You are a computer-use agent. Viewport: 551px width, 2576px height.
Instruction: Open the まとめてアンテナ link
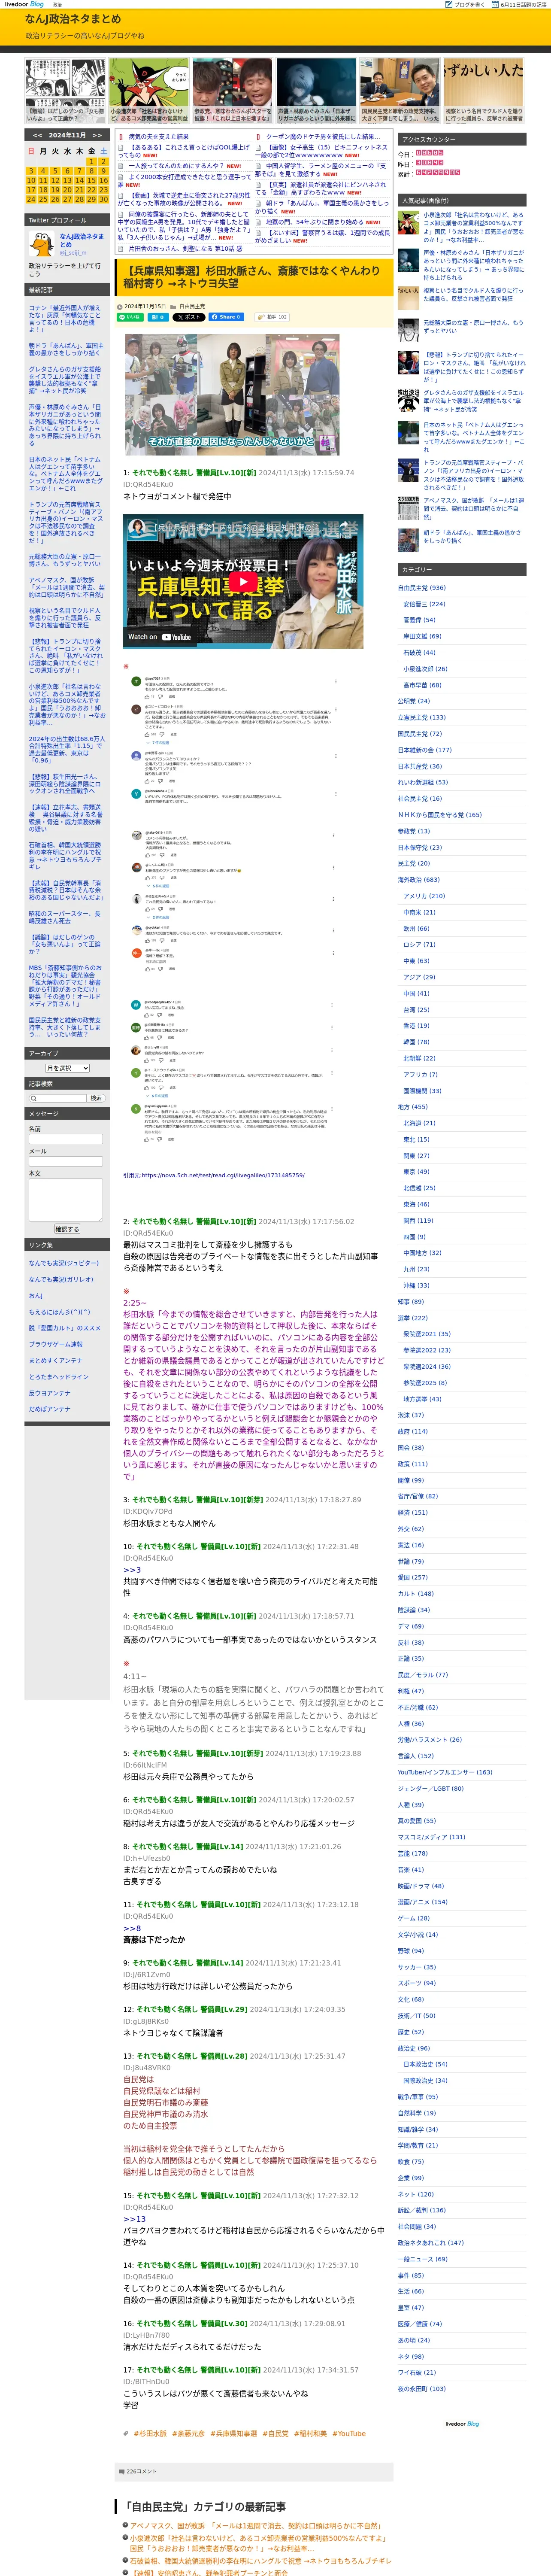[56, 1360]
